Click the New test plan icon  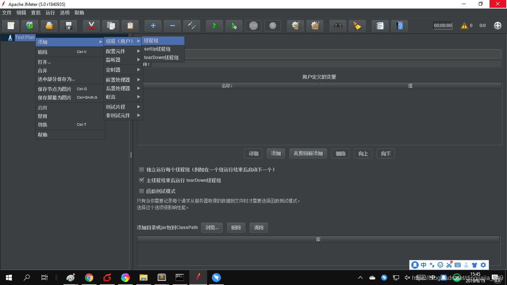pyautogui.click(x=11, y=26)
